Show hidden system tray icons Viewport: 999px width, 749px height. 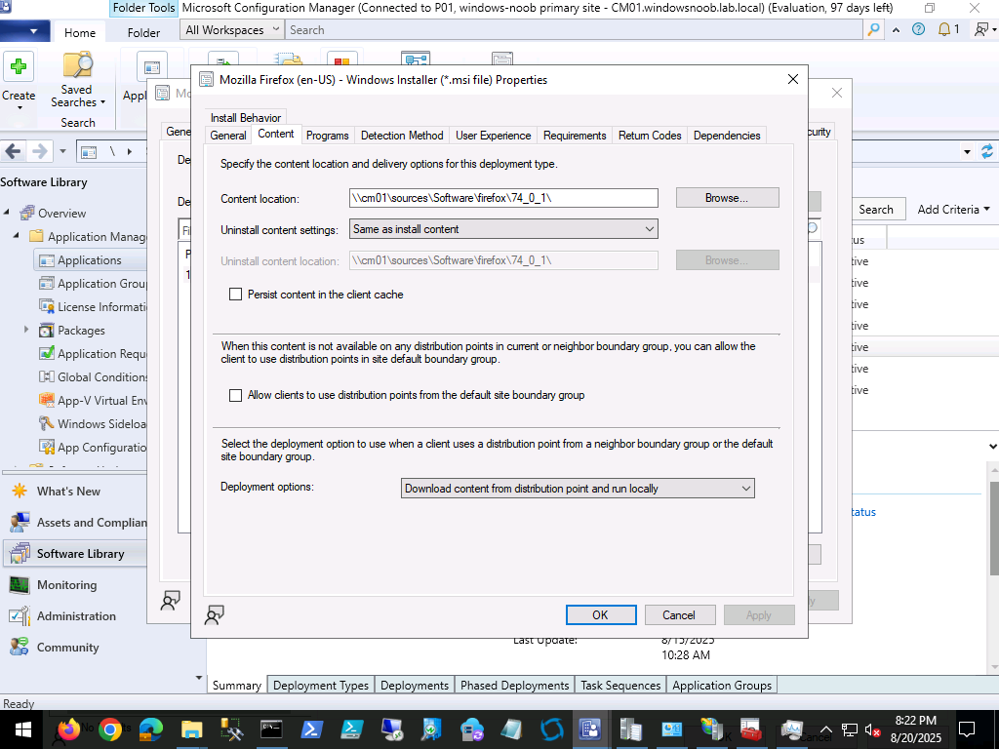(825, 729)
